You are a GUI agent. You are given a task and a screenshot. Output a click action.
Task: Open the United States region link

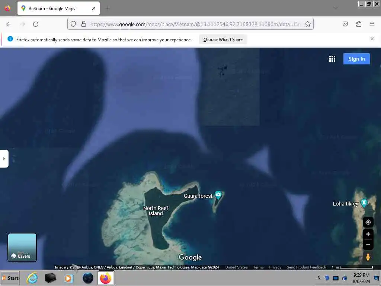[236, 267]
